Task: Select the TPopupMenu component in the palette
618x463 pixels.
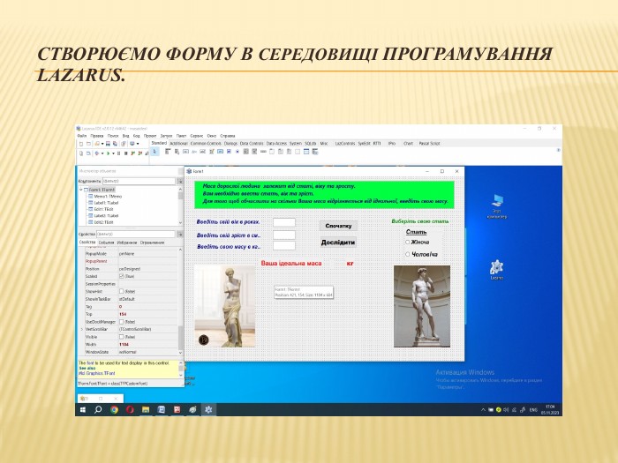Action: pyautogui.click(x=177, y=152)
